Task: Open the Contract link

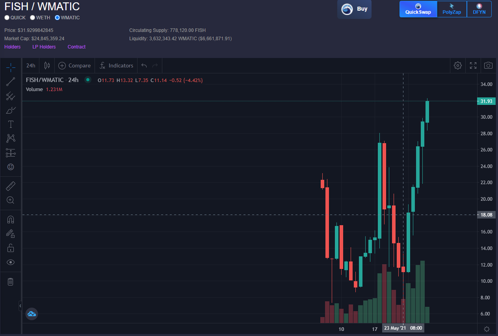Action: (x=76, y=47)
